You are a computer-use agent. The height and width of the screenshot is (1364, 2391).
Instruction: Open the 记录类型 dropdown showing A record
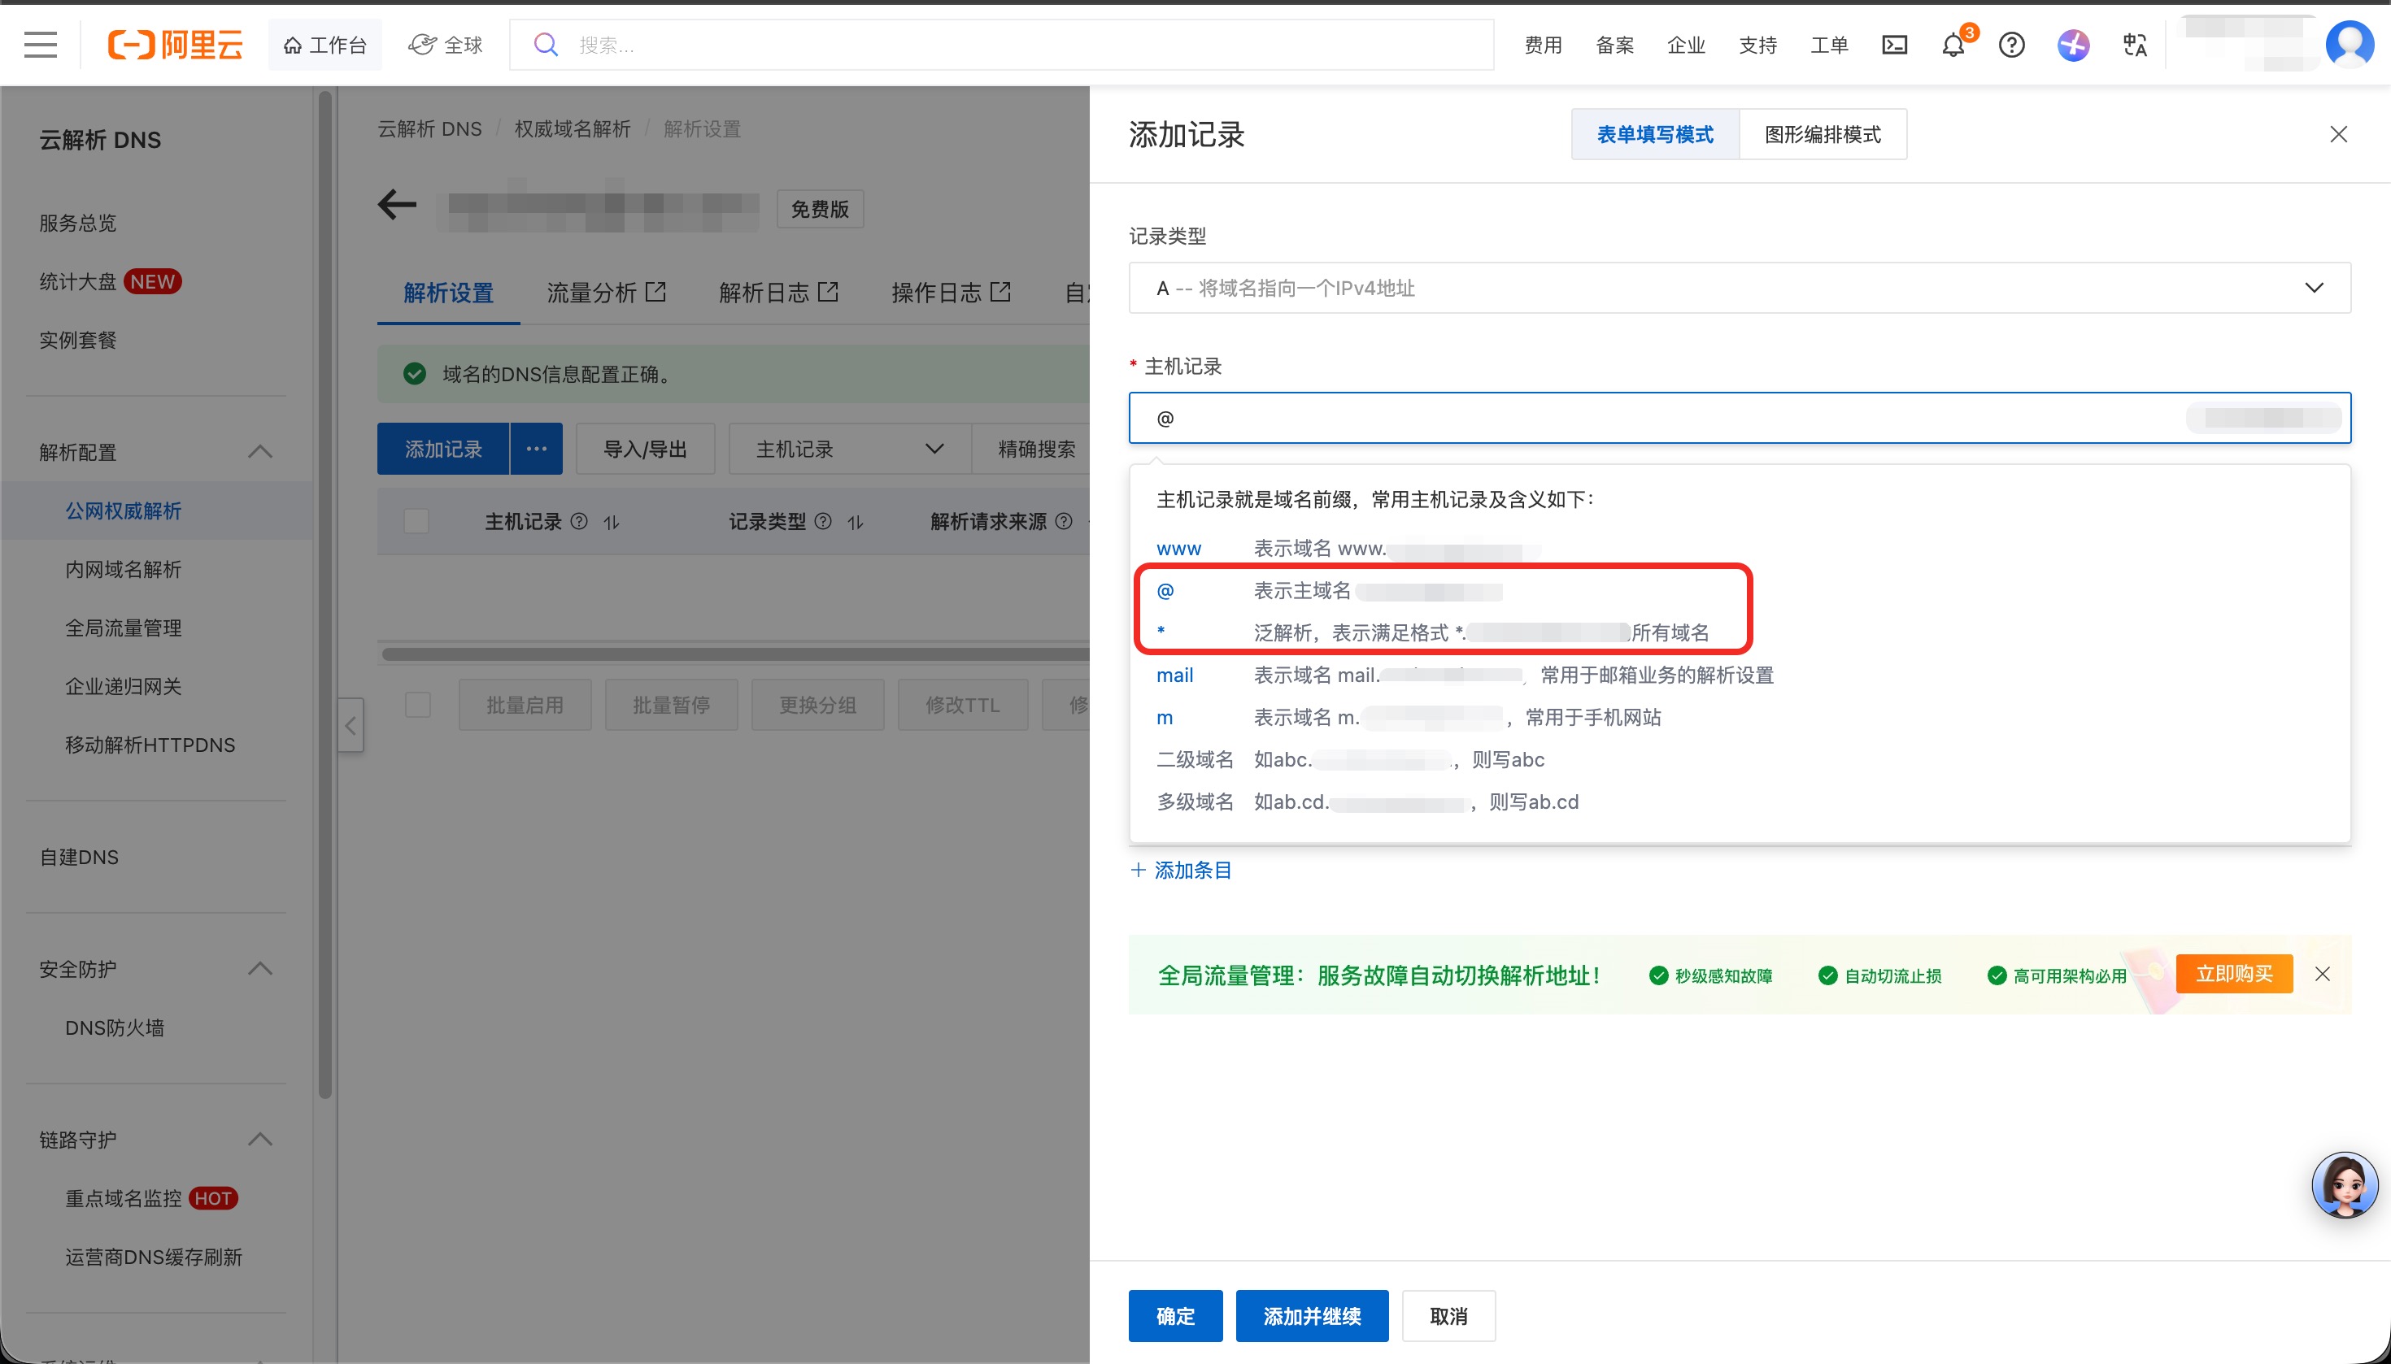[1739, 288]
